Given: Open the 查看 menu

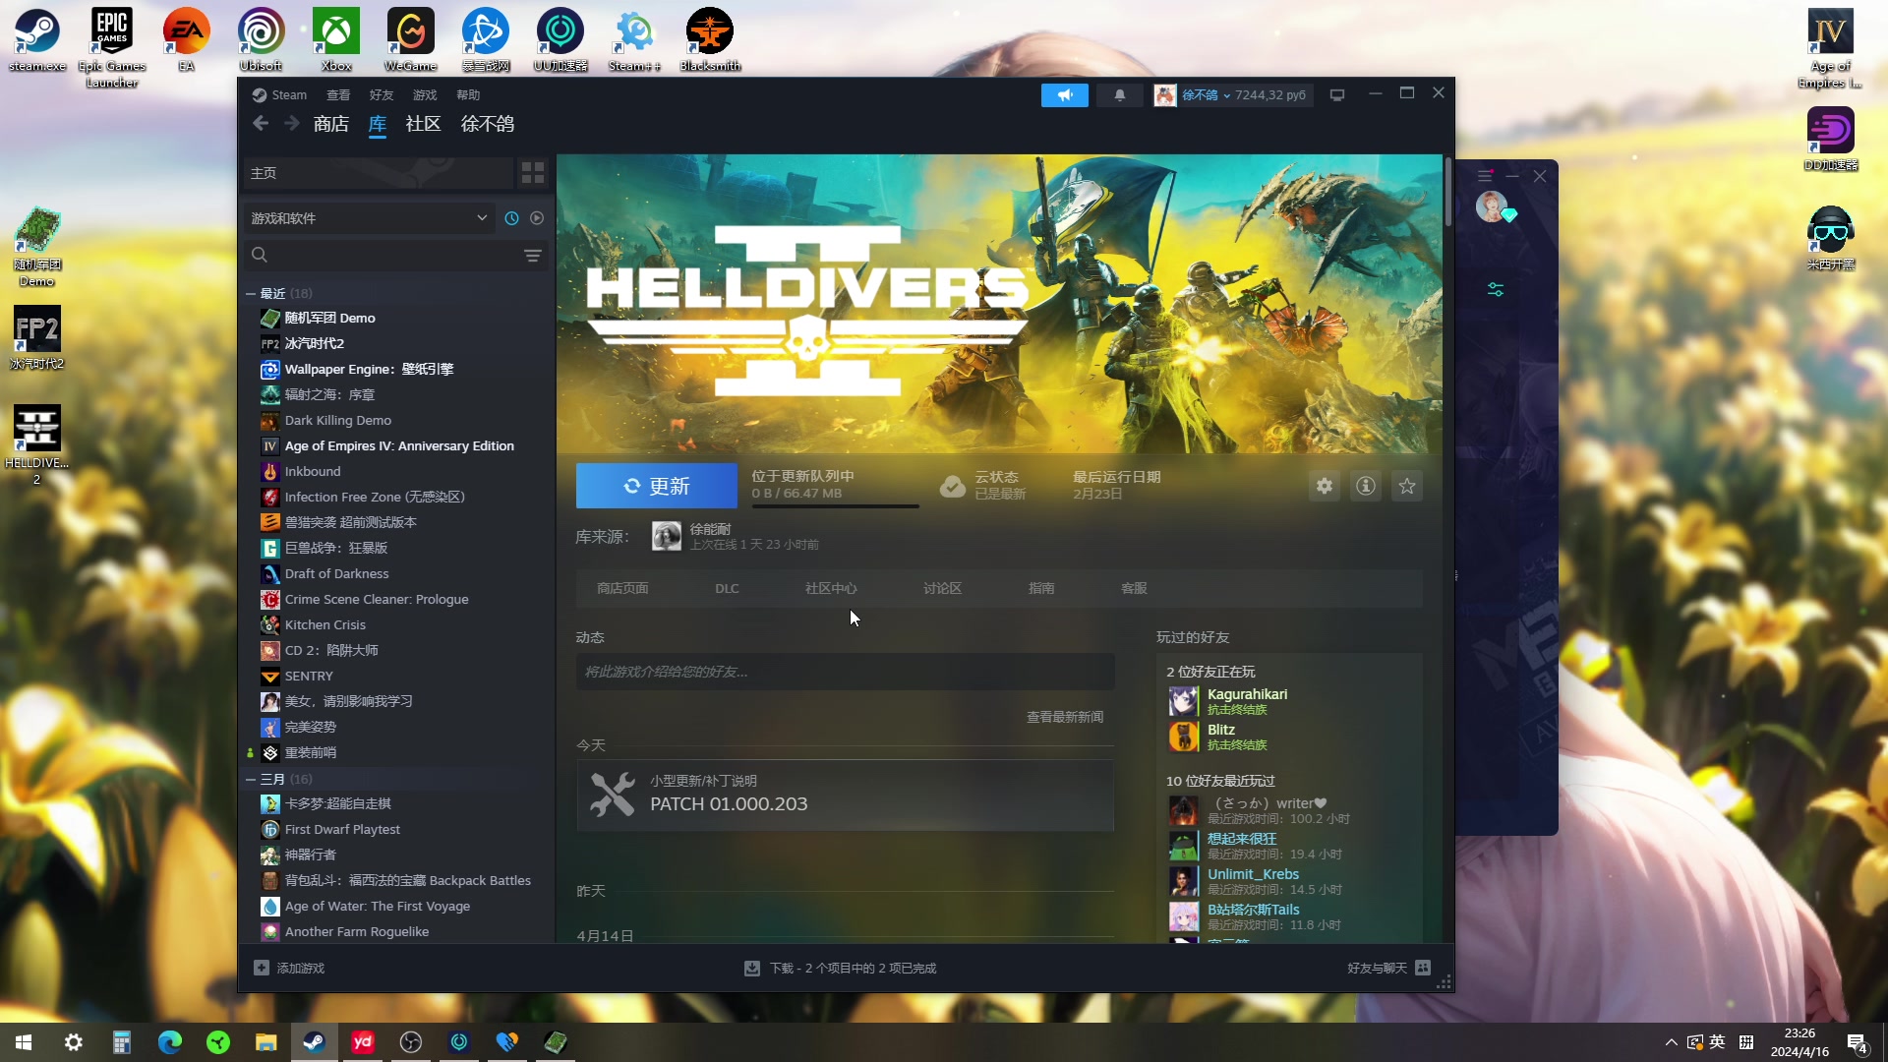Looking at the screenshot, I should [x=338, y=95].
